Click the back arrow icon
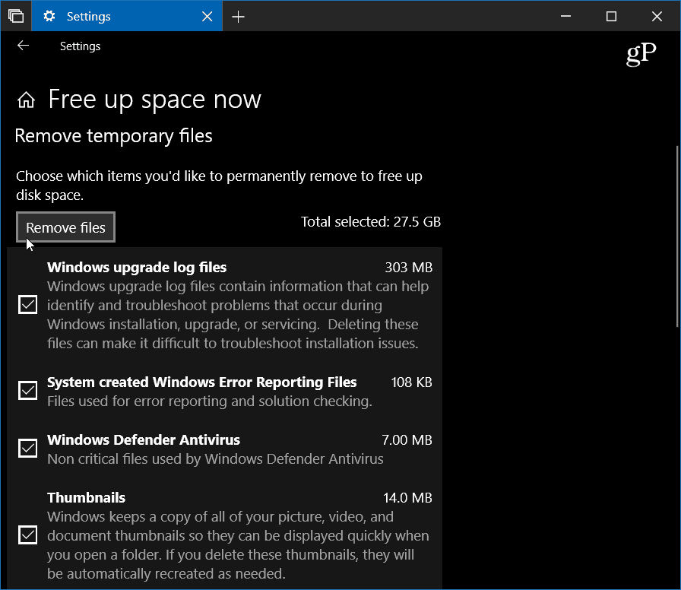 coord(23,46)
